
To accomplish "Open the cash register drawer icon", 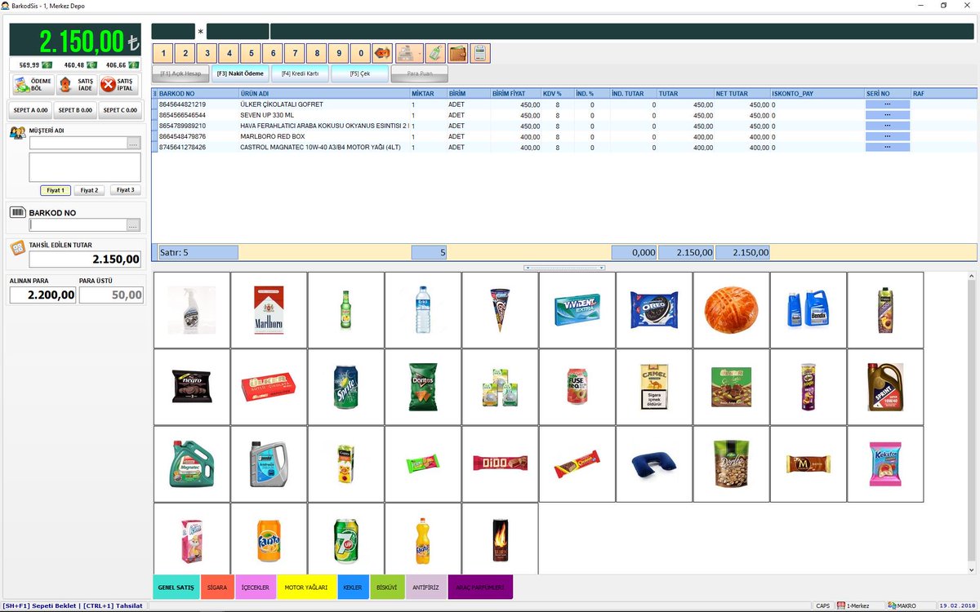I will tap(408, 53).
